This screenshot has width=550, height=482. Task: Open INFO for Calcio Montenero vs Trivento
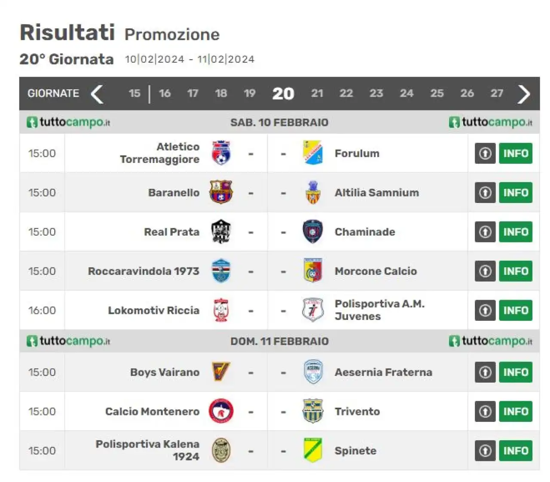[516, 411]
